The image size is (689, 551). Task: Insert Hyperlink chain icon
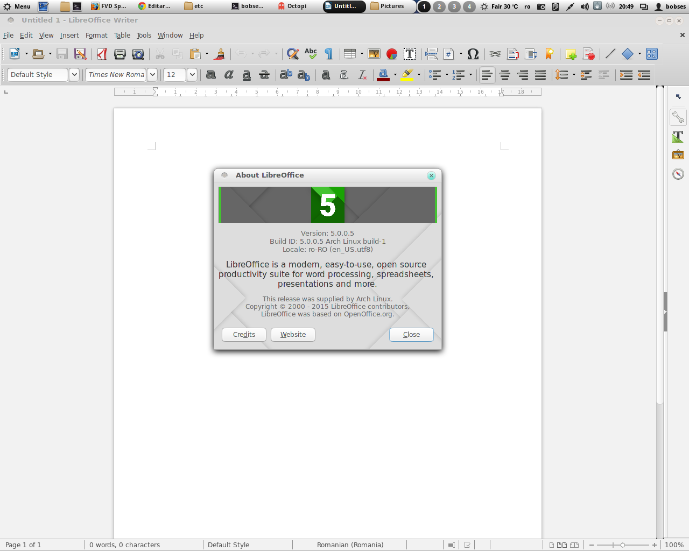point(495,54)
